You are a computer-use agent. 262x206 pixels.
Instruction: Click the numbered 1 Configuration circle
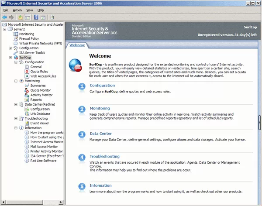(x=82, y=86)
